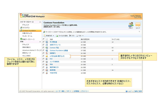The height and width of the screenshot is (106, 162).
Task: Click the icon in the 18 分前 row
Action: coord(47,73)
